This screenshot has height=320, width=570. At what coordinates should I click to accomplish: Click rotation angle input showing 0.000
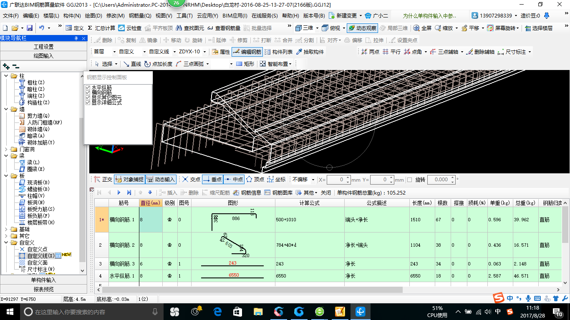click(441, 180)
